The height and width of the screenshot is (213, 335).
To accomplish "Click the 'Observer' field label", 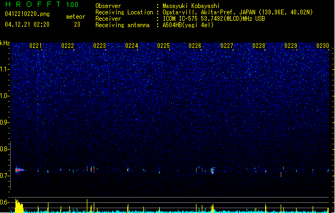I will (108, 6).
